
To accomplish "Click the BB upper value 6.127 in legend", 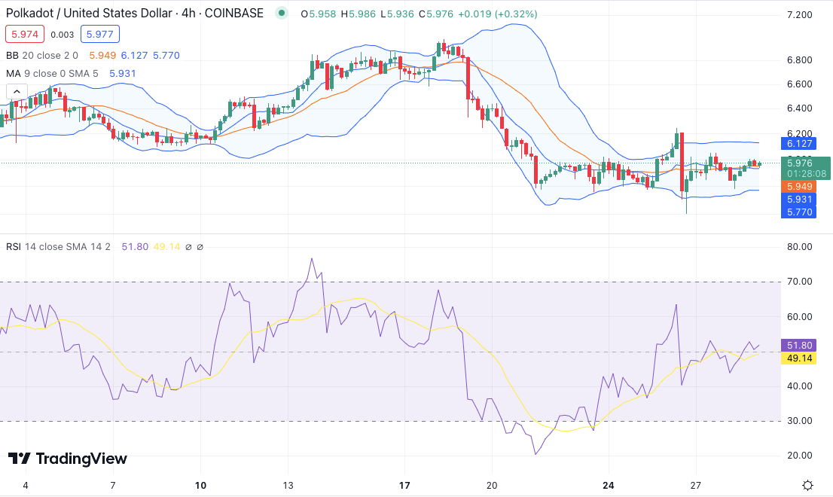I will 134,55.
